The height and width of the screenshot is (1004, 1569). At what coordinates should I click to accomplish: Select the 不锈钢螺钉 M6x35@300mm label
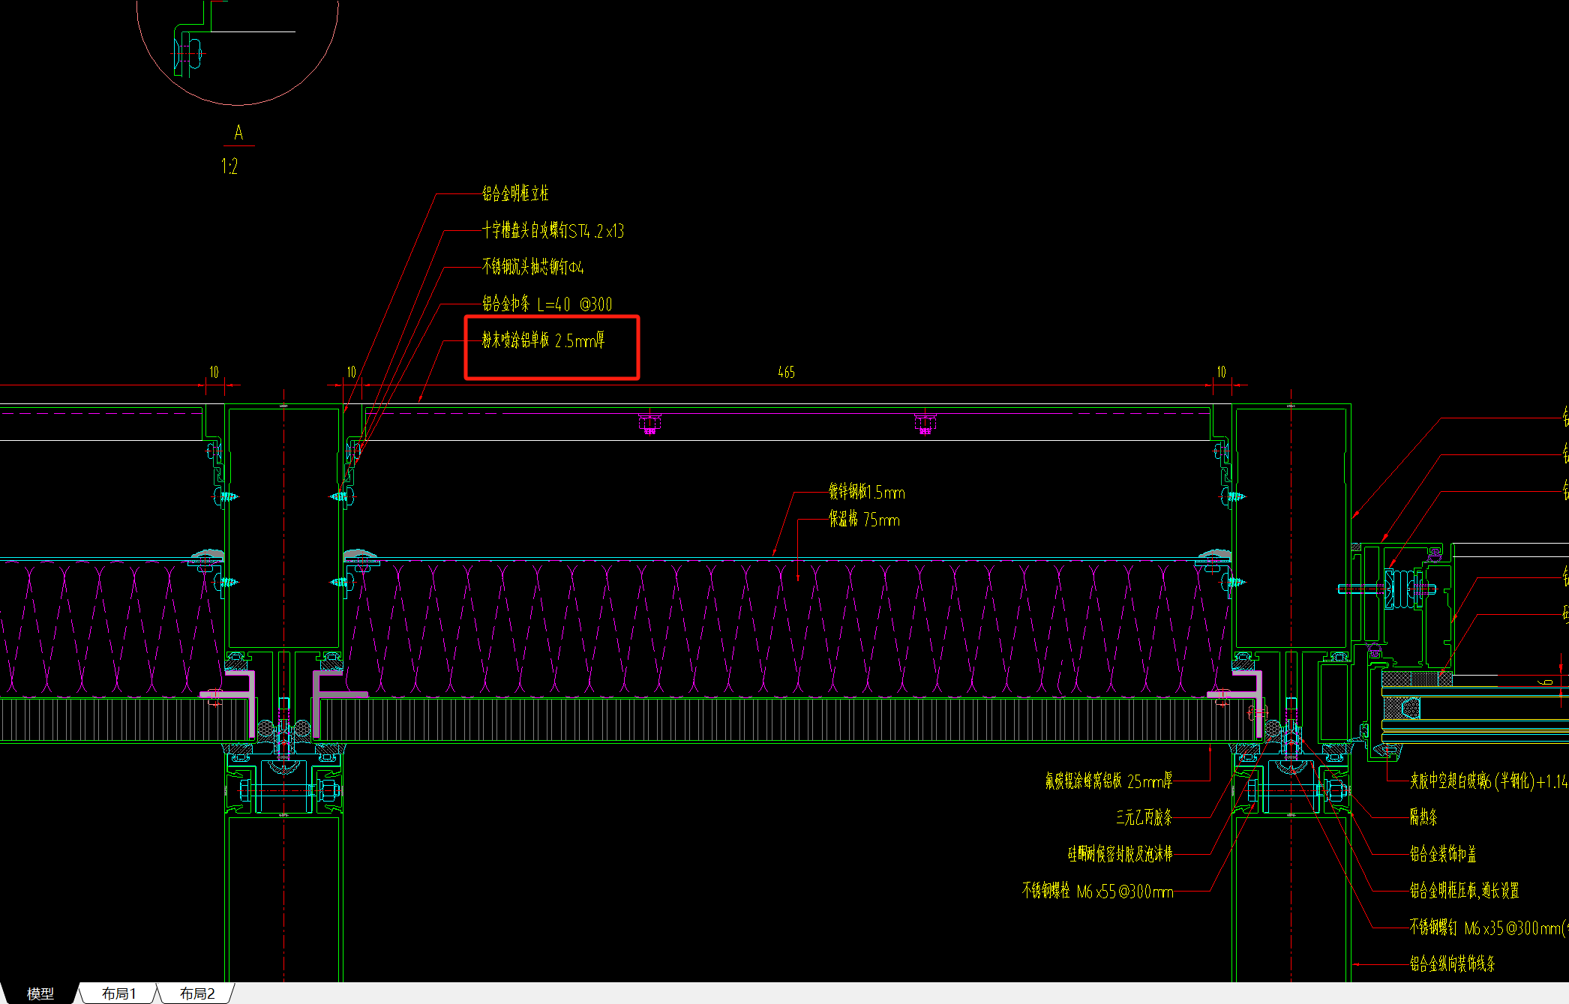tap(1487, 928)
